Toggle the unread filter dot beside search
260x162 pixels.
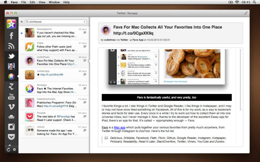[21, 22]
